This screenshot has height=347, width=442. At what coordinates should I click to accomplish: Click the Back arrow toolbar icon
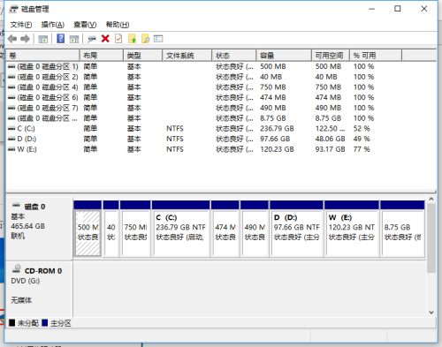pos(12,39)
